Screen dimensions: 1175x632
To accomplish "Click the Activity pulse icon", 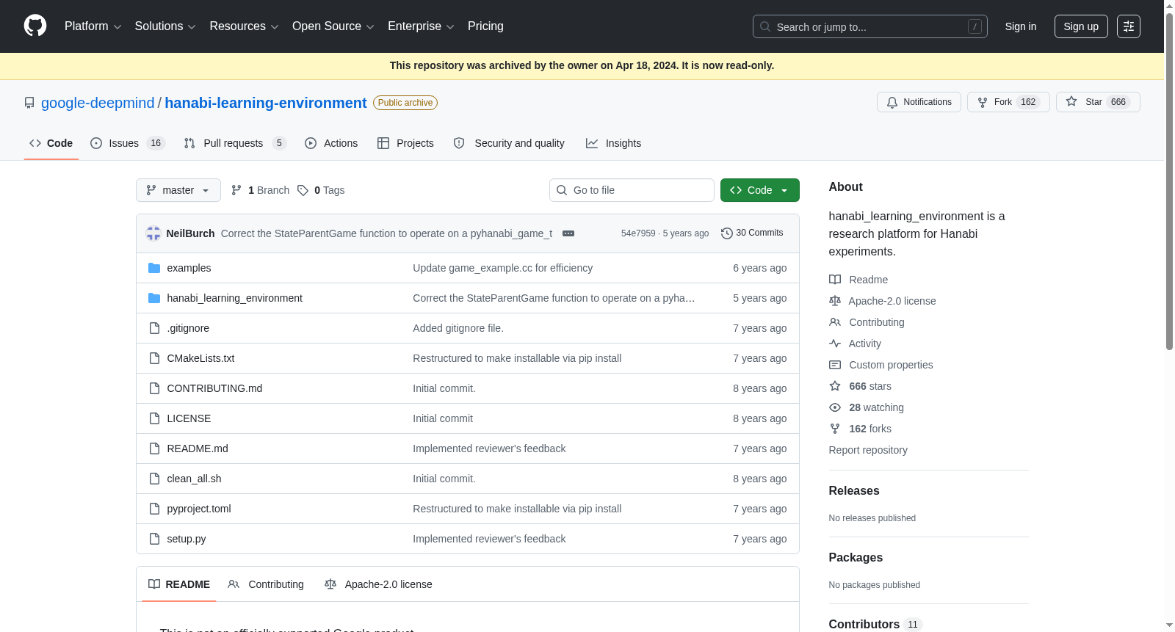I will point(835,344).
